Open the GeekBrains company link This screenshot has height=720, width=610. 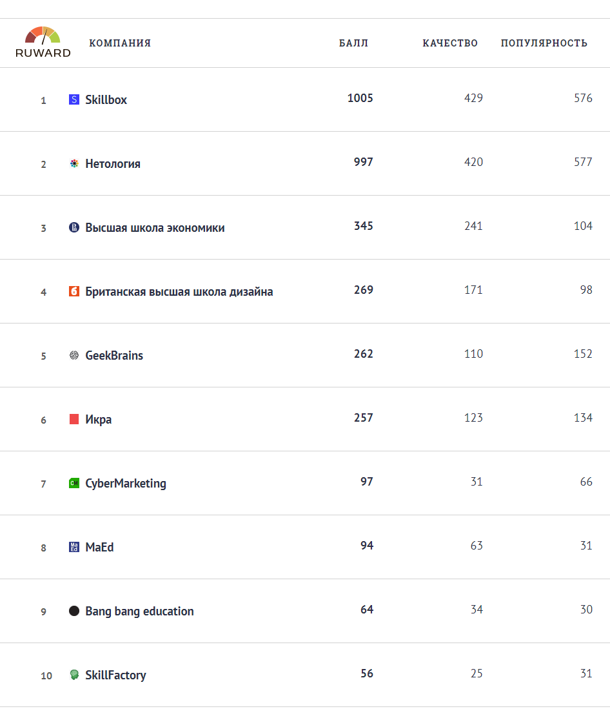114,356
